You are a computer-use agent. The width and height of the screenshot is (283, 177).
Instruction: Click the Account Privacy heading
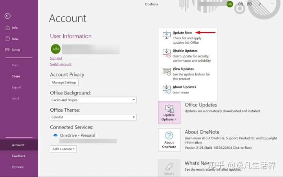click(67, 75)
